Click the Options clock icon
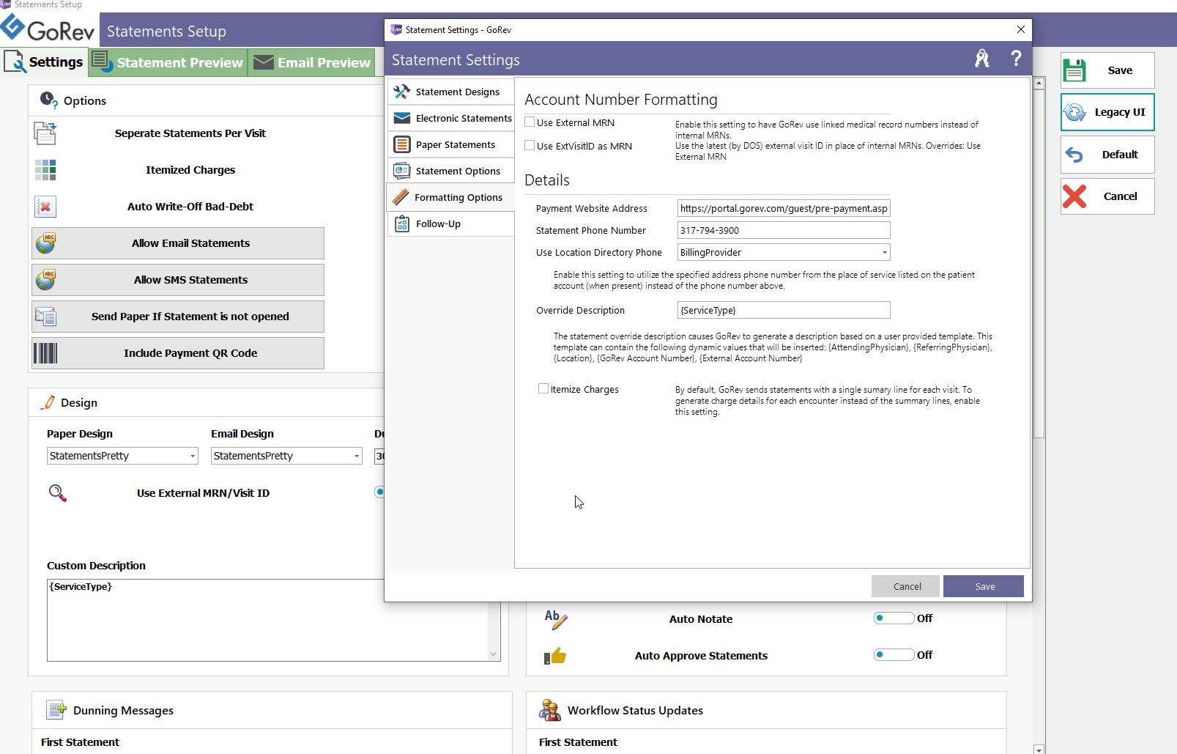This screenshot has height=754, width=1177. click(48, 100)
